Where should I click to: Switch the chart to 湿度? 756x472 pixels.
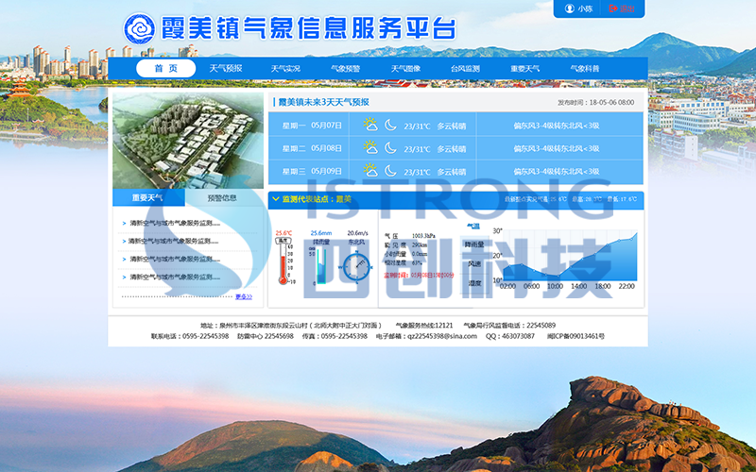pos(474,282)
